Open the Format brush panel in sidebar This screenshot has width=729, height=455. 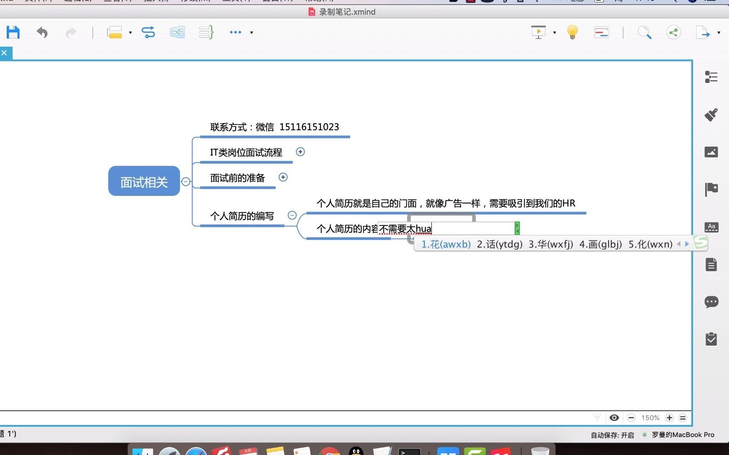pyautogui.click(x=711, y=115)
